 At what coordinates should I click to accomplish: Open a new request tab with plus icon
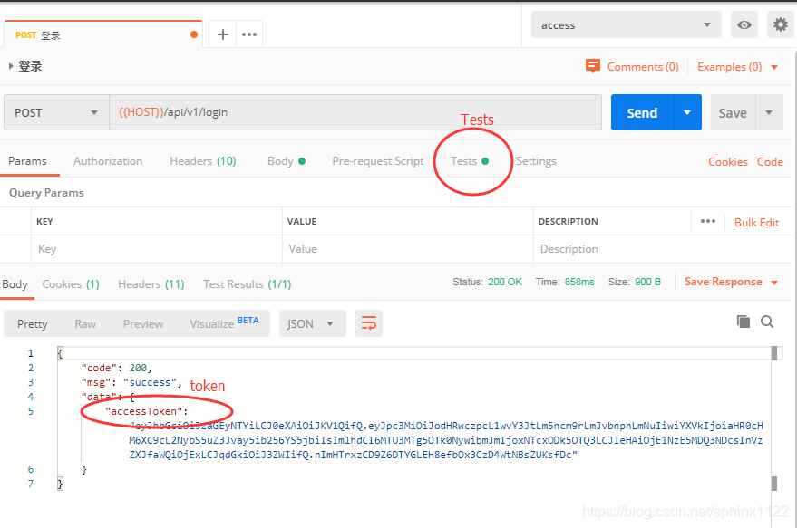[x=223, y=34]
